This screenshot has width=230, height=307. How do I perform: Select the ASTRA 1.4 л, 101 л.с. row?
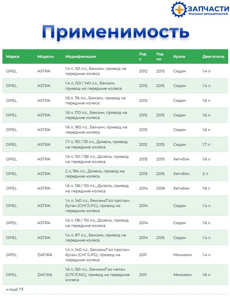115,71
